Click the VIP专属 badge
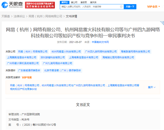Screen dimensions: 164x130 27,77
